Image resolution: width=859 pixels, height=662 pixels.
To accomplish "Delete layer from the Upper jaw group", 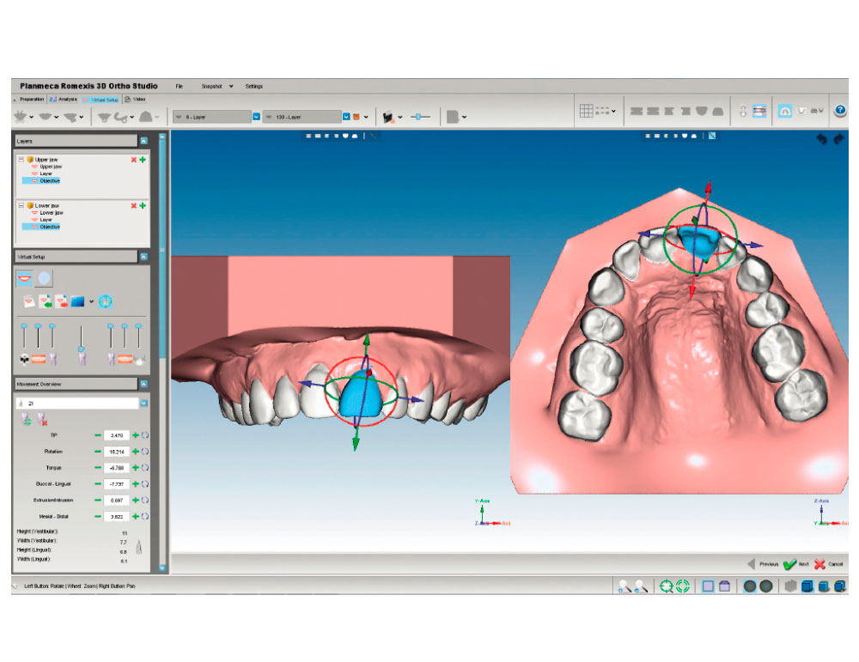I will tap(134, 160).
